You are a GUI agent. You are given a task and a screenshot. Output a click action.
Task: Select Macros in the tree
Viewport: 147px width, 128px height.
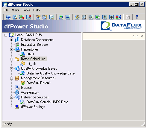click(x=26, y=88)
